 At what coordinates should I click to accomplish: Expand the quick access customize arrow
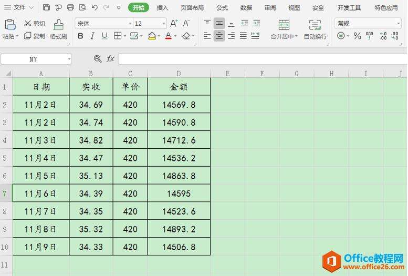pyautogui.click(x=118, y=7)
